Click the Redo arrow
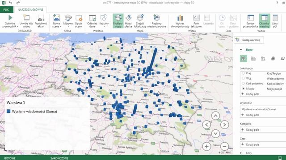This screenshot has width=286, height=160. 18,3
